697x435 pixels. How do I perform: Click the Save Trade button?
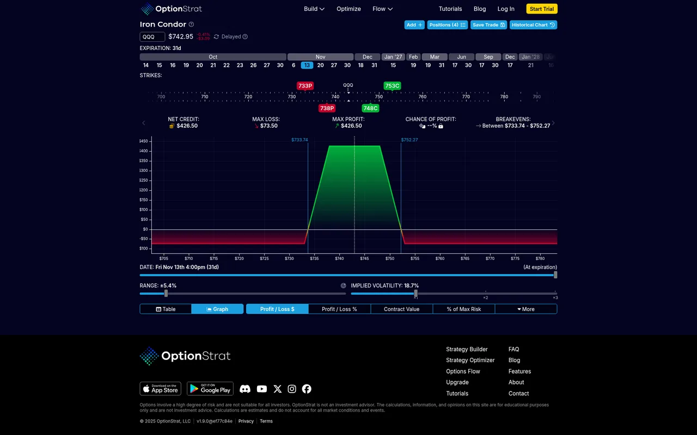click(488, 25)
